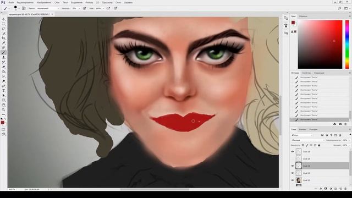Select the Eyedropper tool
This screenshot has height=198, width=352.
[x=3, y=43]
